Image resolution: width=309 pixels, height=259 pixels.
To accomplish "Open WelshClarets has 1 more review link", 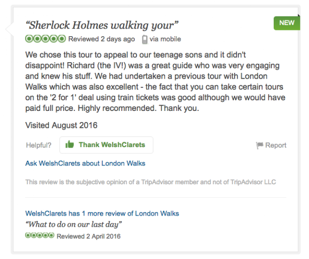I will click(102, 213).
